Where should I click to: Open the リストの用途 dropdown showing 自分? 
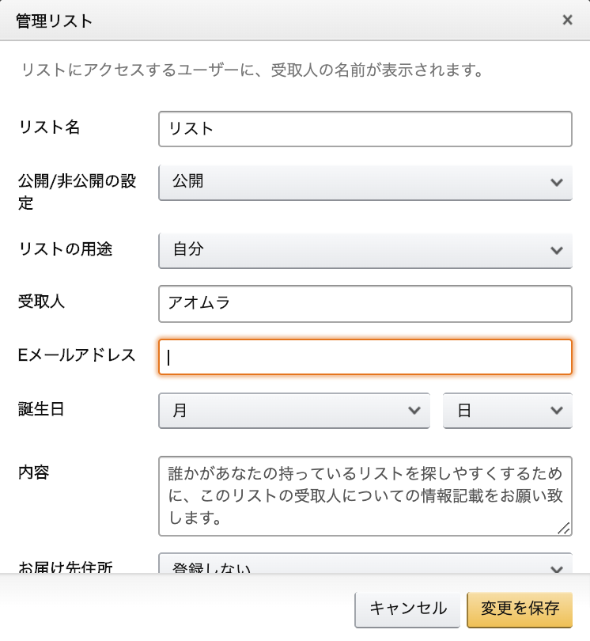click(365, 250)
